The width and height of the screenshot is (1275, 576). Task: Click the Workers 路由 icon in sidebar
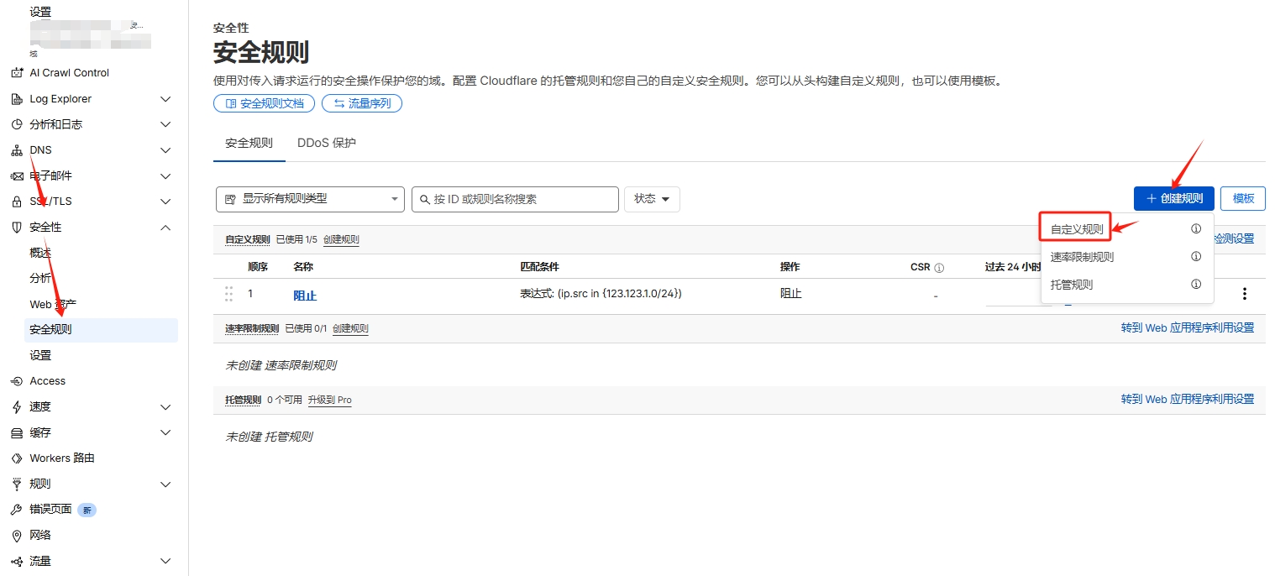coord(16,458)
